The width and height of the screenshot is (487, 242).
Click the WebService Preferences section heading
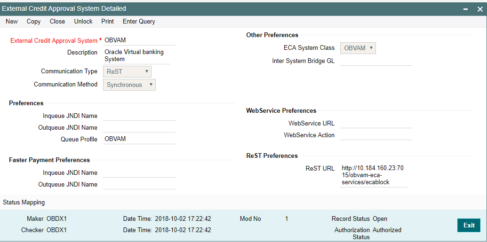[281, 111]
